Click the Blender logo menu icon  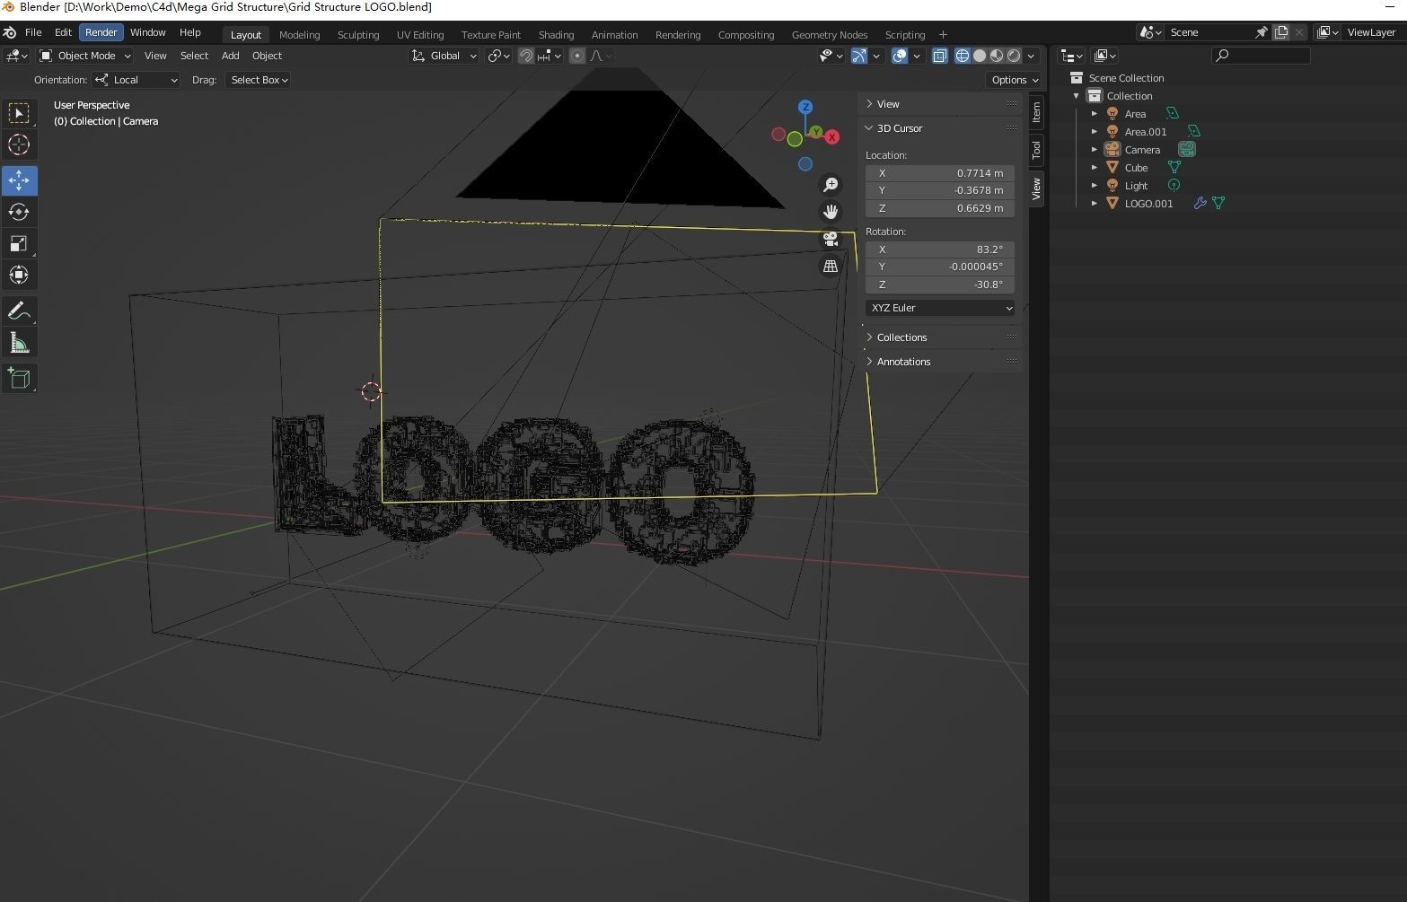10,32
